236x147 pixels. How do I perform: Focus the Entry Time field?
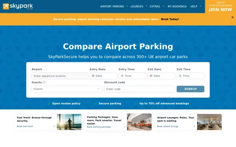133,76
